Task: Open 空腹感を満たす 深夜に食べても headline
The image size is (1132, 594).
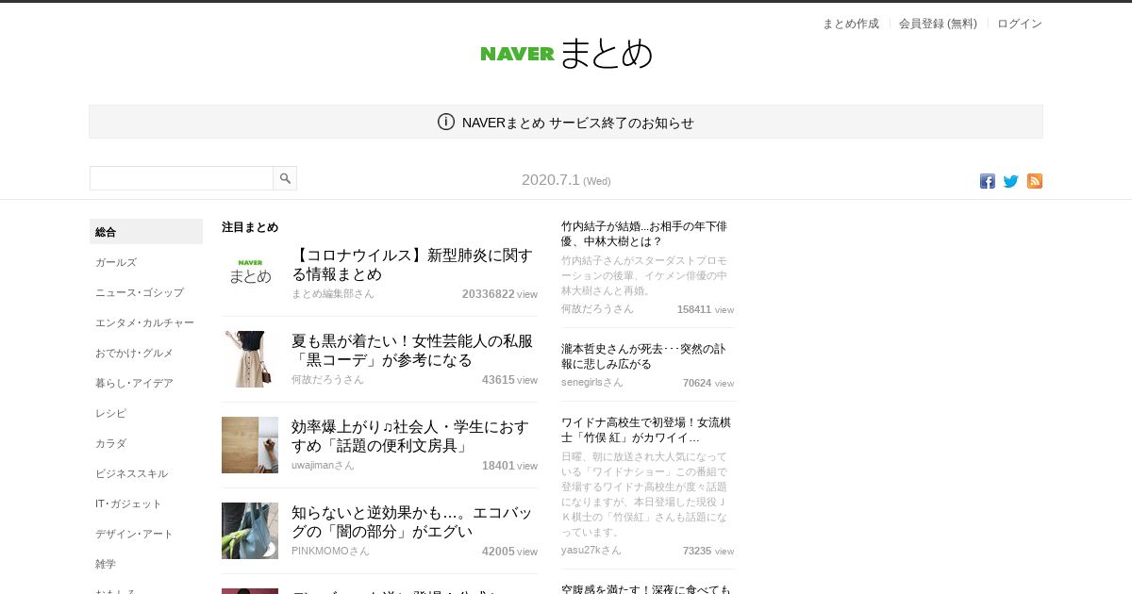Action: coord(646,589)
